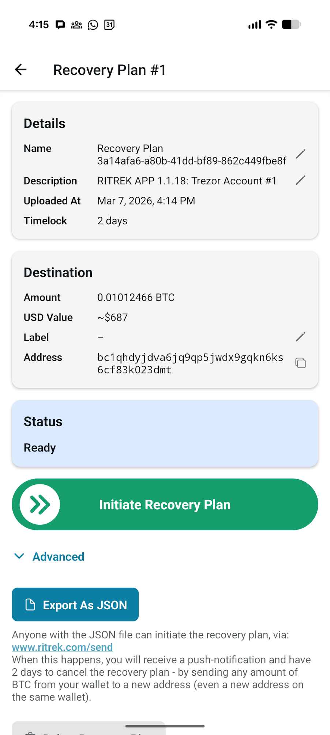Tap the calendar icon in the status bar

109,25
